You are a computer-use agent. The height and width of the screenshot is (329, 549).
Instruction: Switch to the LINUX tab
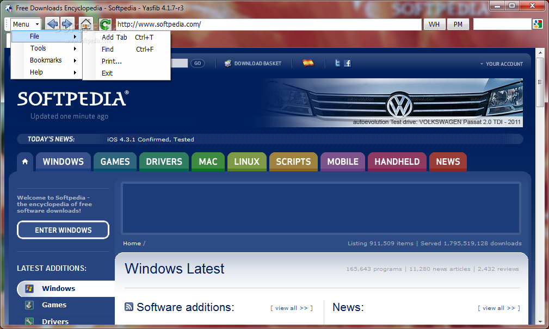pyautogui.click(x=247, y=162)
